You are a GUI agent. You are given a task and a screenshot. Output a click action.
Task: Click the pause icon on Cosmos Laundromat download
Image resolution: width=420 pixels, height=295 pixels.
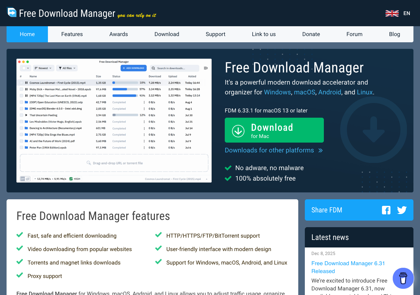tap(26, 83)
